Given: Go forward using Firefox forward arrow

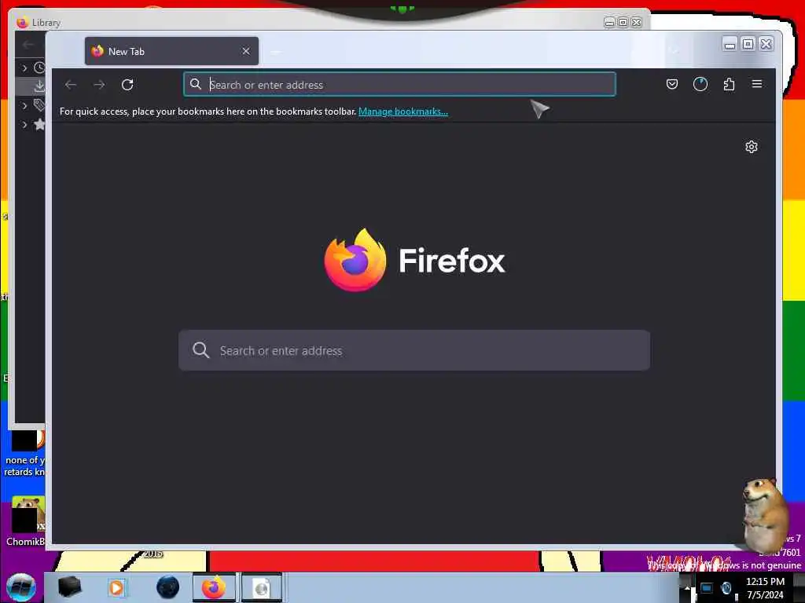Looking at the screenshot, I should click(x=99, y=85).
